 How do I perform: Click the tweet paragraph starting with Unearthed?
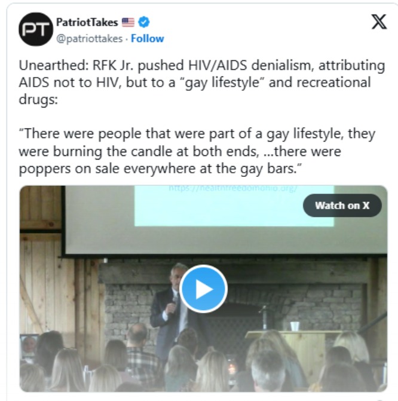tap(202, 82)
